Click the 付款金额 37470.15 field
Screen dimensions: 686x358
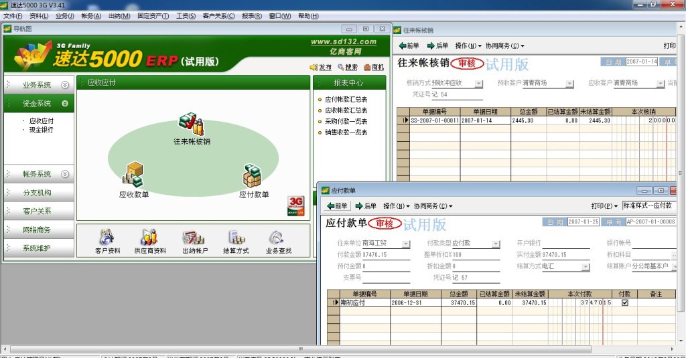[386, 255]
